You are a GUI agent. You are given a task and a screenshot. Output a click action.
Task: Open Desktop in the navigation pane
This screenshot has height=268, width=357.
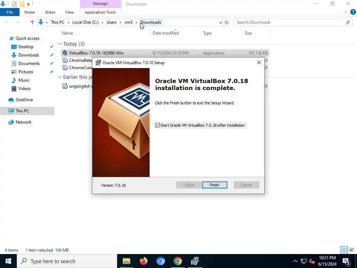coord(26,47)
